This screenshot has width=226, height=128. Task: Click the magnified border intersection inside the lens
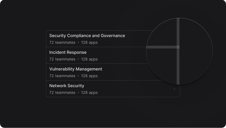pos(178,47)
